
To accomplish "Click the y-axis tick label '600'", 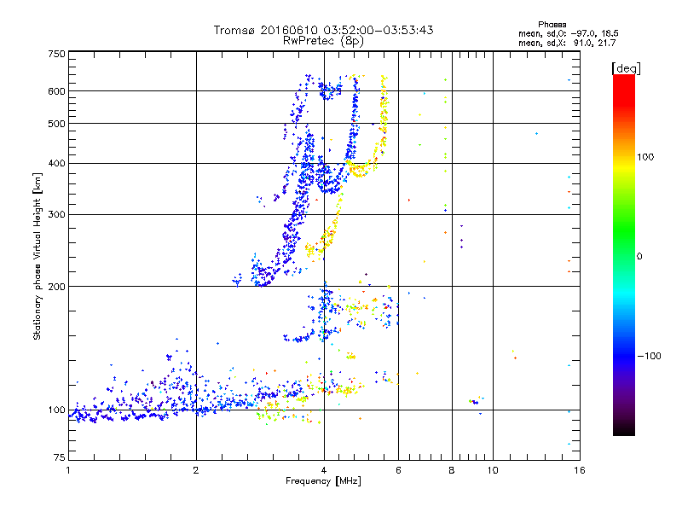I will (x=56, y=91).
